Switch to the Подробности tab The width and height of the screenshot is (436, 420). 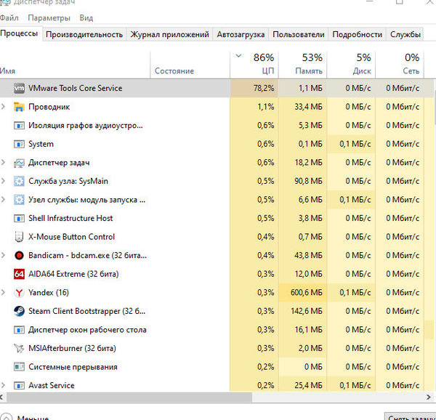coord(357,34)
